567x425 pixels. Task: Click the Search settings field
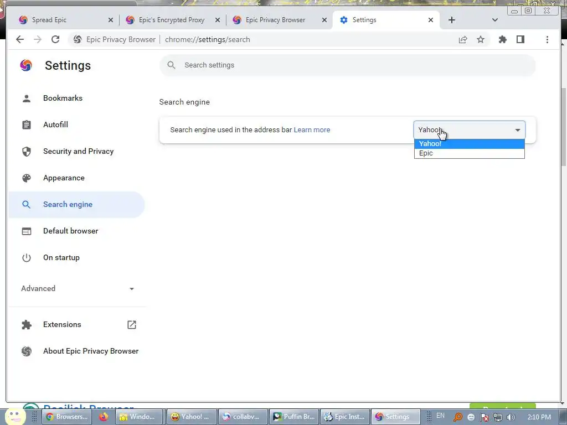tap(348, 65)
